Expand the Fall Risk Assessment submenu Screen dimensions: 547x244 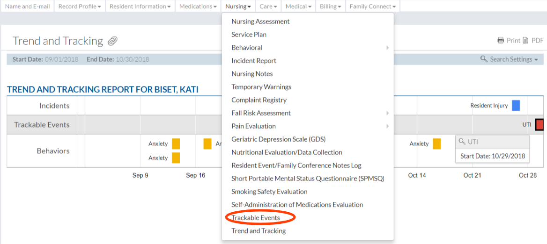pos(387,113)
